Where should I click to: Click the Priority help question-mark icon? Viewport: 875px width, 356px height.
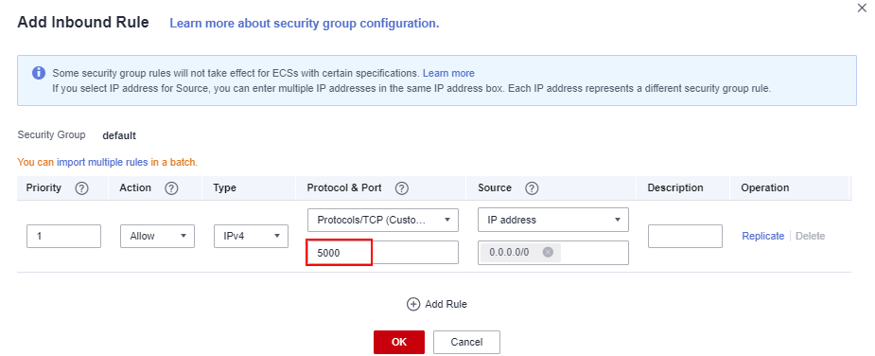[81, 189]
